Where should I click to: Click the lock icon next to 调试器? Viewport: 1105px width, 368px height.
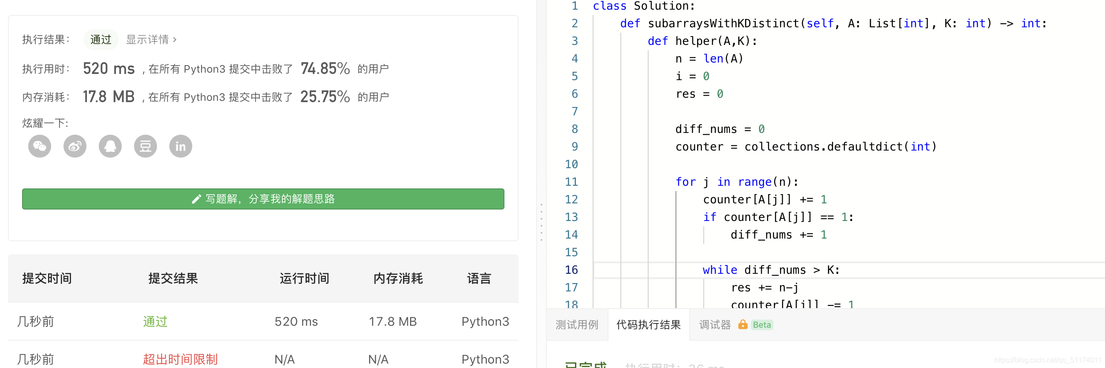coord(743,324)
